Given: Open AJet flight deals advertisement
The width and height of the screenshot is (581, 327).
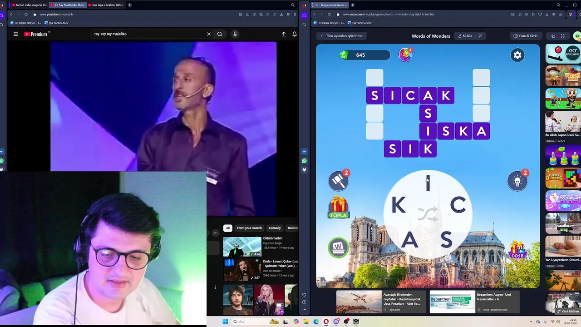Looking at the screenshot, I should pyautogui.click(x=381, y=302).
